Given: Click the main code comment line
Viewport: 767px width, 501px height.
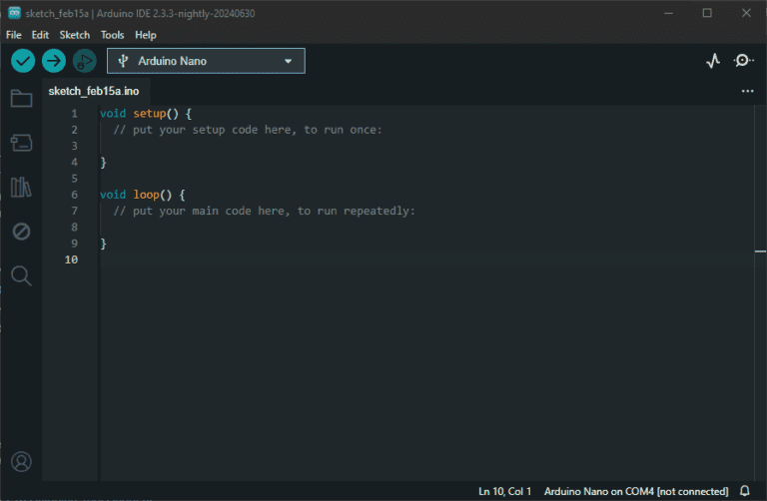Looking at the screenshot, I should 264,212.
